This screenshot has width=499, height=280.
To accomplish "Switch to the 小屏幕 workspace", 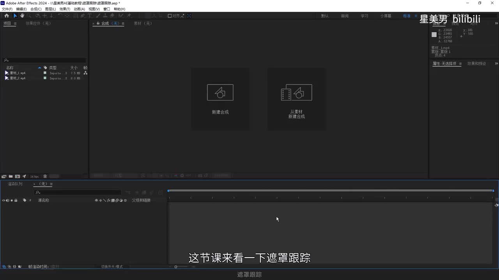I will click(386, 16).
